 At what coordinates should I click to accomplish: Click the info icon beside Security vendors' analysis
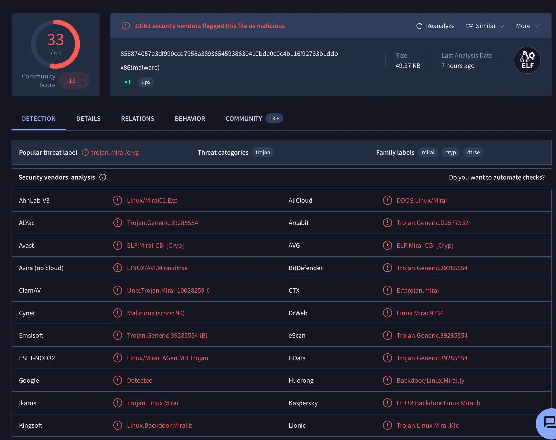[103, 177]
